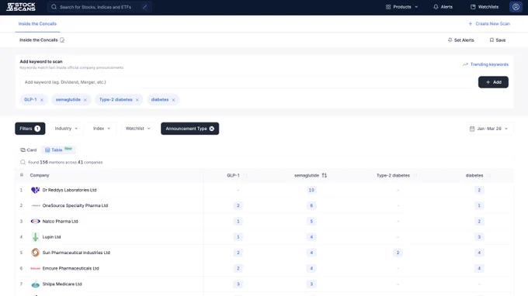The height and width of the screenshot is (296, 528).
Task: Remove the Type-2 diabetes keyword chip
Action: [137, 100]
